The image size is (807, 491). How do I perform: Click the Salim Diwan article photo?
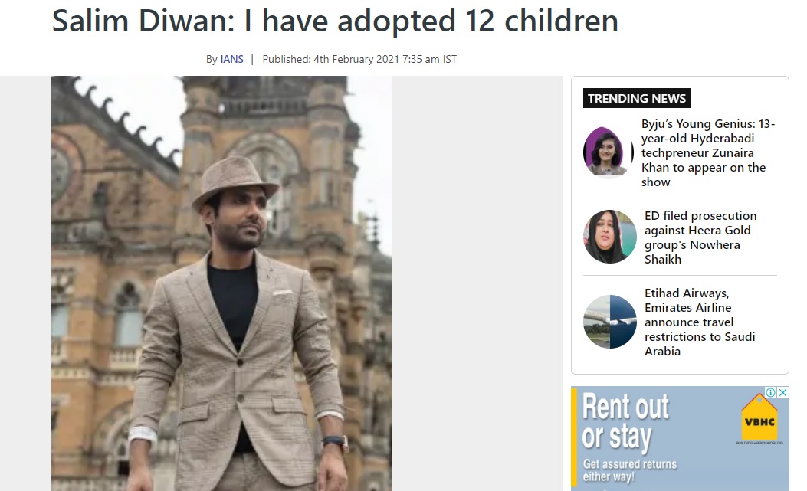(221, 283)
